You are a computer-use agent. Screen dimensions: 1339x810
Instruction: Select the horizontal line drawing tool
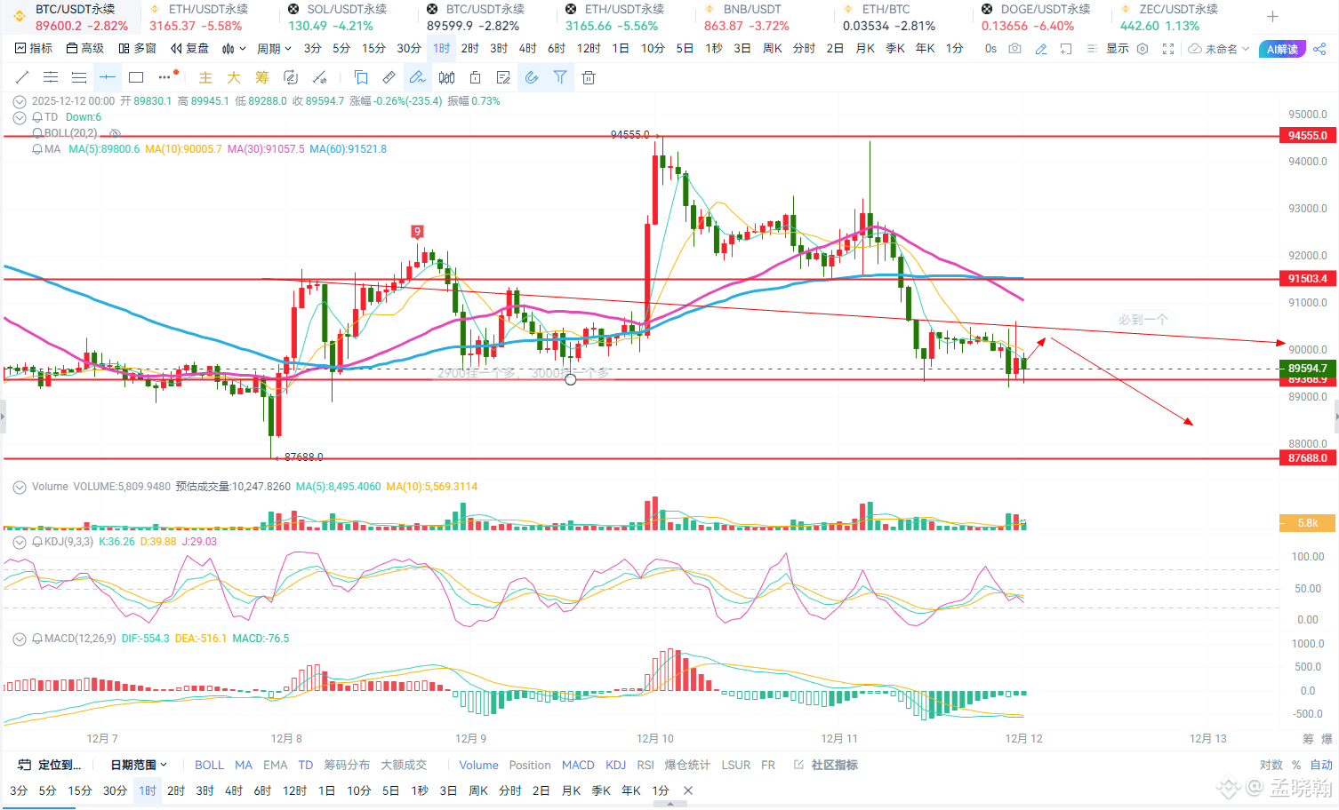click(x=108, y=77)
